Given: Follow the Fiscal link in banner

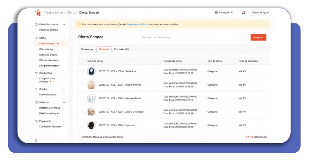Looking at the screenshot, I should (x=145, y=24).
